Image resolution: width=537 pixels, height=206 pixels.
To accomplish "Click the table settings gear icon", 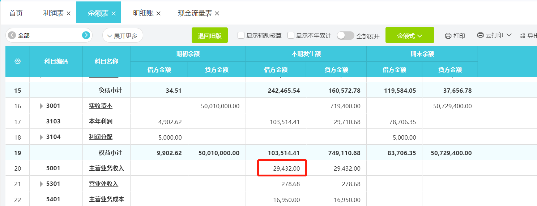I will point(17,61).
